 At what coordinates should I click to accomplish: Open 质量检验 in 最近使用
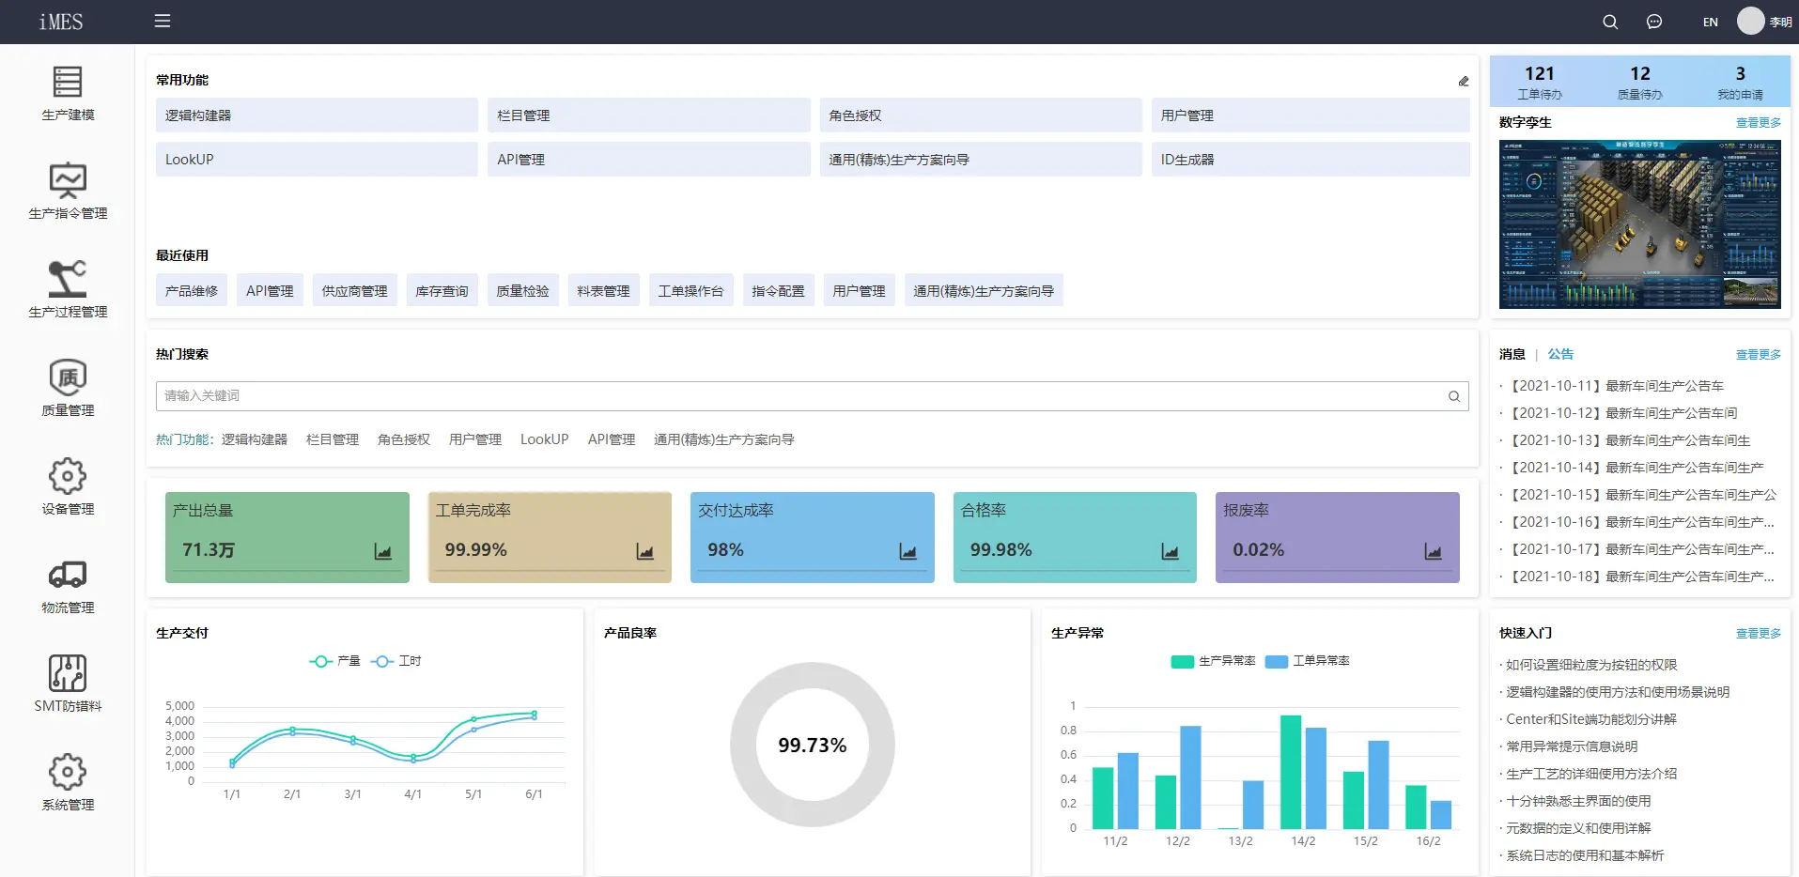(523, 291)
